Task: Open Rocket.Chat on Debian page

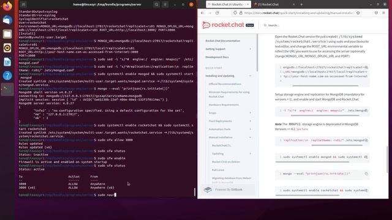Action: [x=226, y=162]
